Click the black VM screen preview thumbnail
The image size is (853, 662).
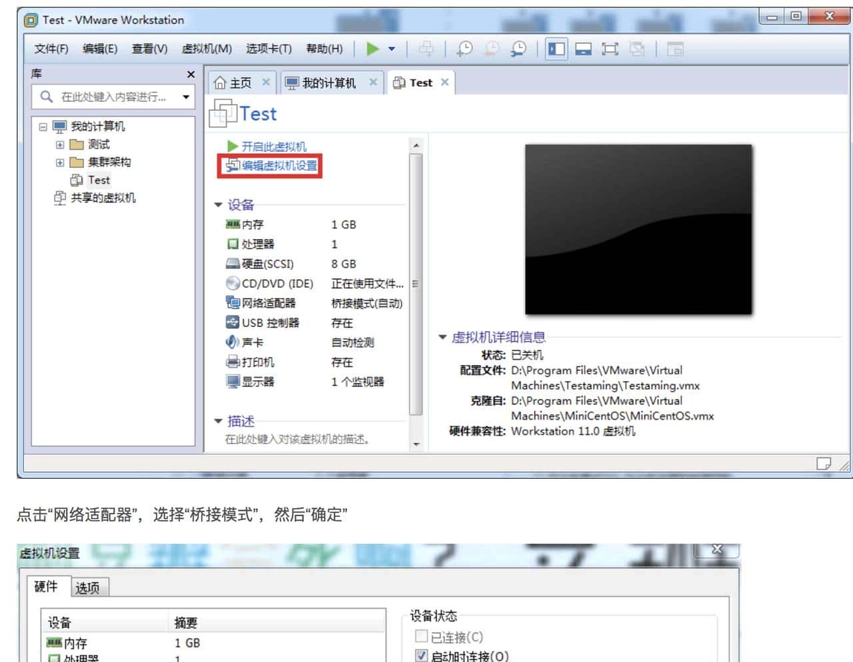[x=638, y=229]
